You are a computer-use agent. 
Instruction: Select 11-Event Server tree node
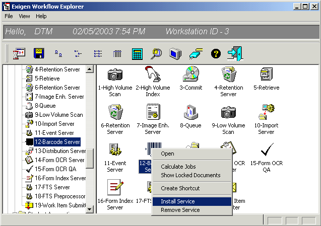tap(54, 133)
